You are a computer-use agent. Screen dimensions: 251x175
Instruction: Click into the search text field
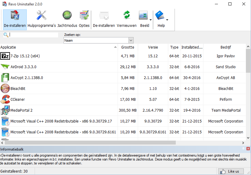pos(34,35)
